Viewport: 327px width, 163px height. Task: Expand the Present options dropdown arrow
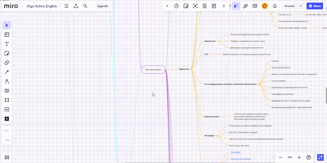click(301, 6)
